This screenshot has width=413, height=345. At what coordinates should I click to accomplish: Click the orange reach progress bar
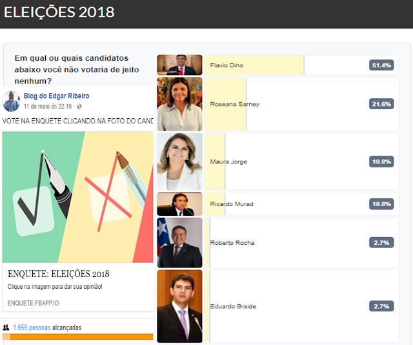click(77, 337)
